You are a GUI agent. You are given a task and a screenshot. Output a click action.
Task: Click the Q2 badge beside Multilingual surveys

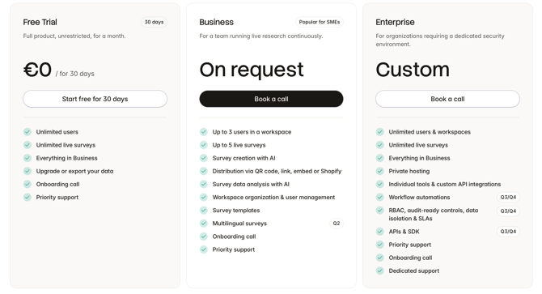tap(337, 224)
